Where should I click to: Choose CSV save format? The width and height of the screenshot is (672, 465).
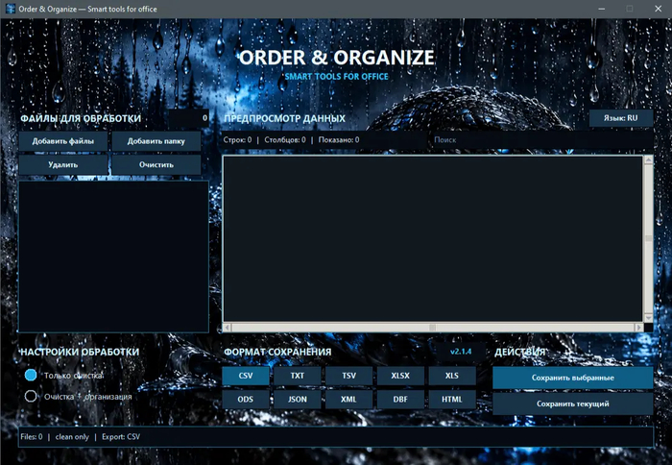pos(246,376)
